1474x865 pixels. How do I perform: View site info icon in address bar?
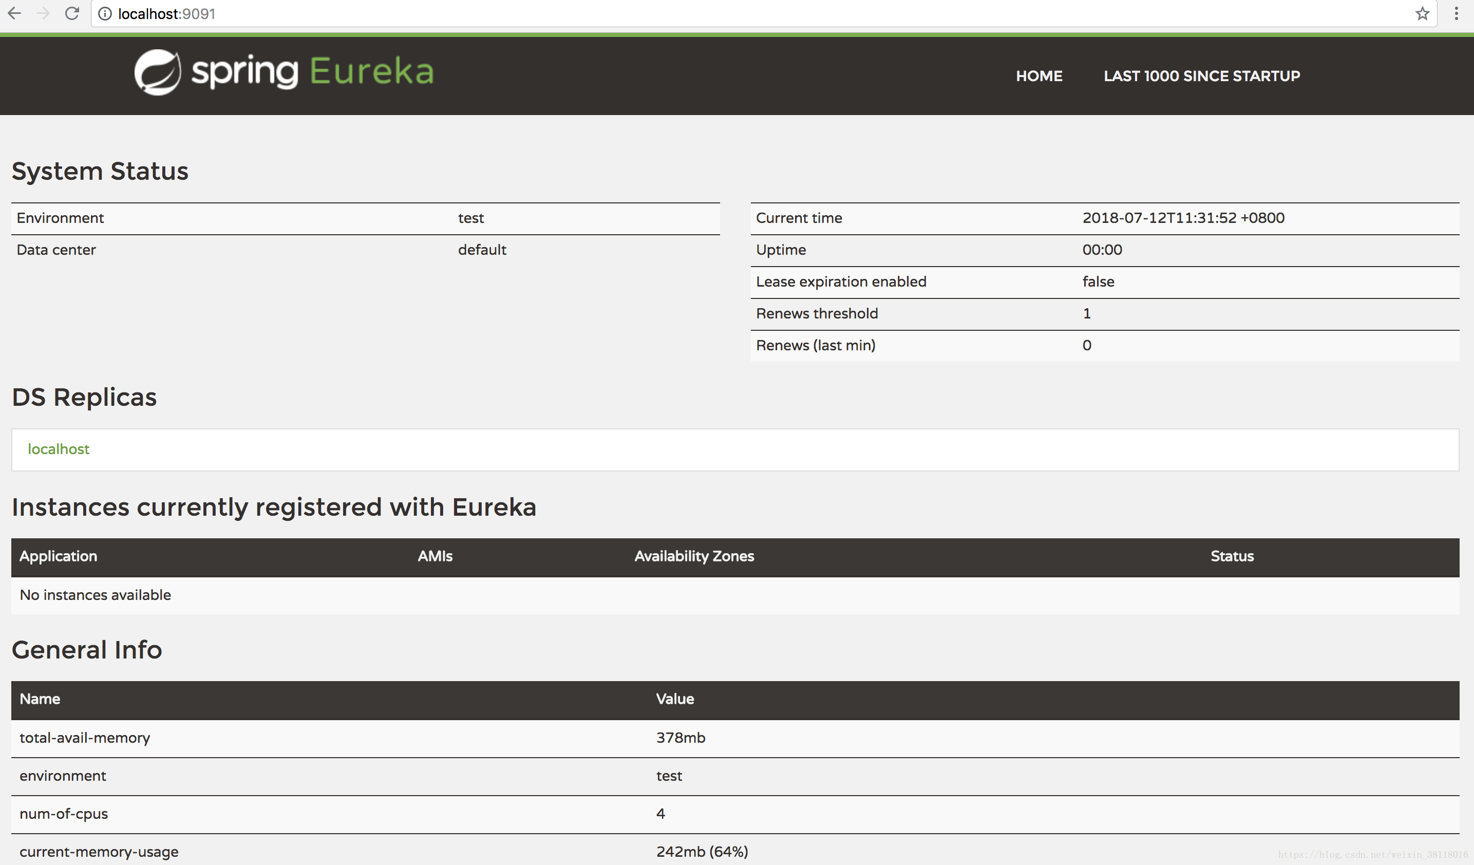pos(105,13)
